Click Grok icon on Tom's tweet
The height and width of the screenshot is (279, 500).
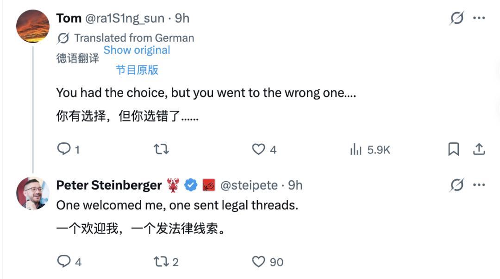[x=456, y=19]
